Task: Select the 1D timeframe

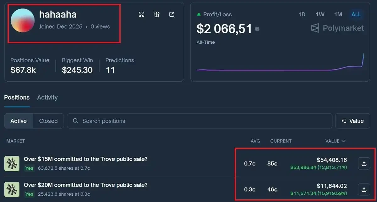Action: point(302,14)
